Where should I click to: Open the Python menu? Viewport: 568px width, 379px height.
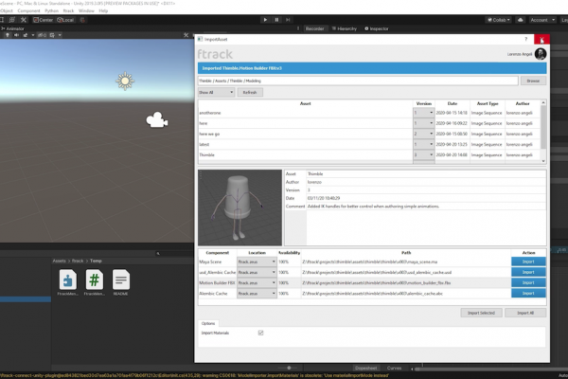click(51, 10)
